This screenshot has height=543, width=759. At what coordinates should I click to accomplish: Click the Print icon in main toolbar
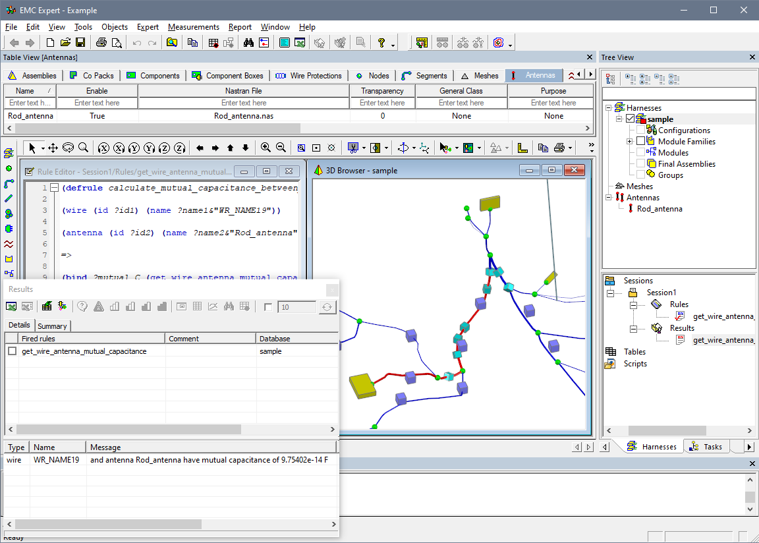pyautogui.click(x=101, y=43)
